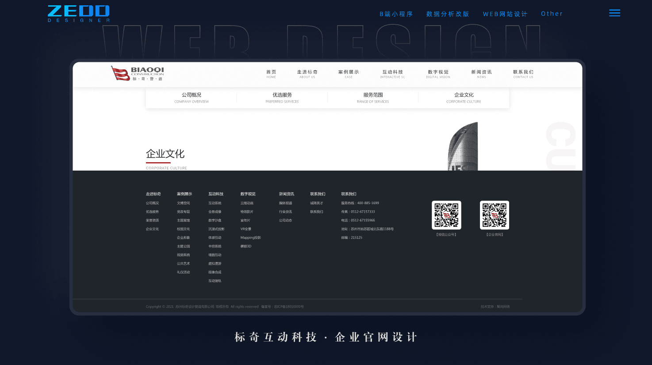
Task: Click footer link 主题展馆
Action: [x=183, y=221]
